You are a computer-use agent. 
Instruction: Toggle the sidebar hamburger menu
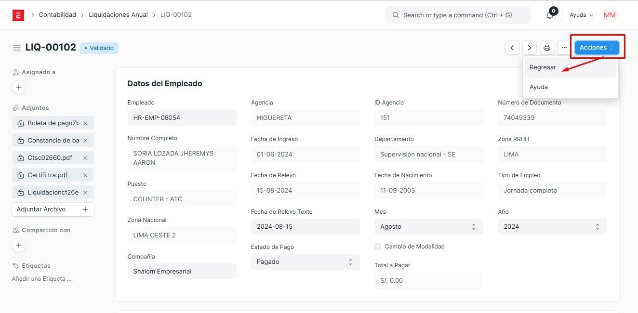(17, 48)
